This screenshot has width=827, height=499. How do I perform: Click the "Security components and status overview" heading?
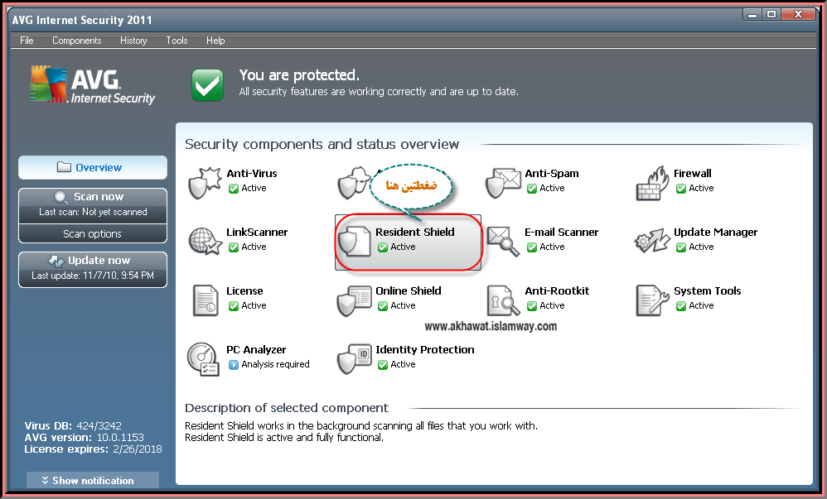[322, 144]
